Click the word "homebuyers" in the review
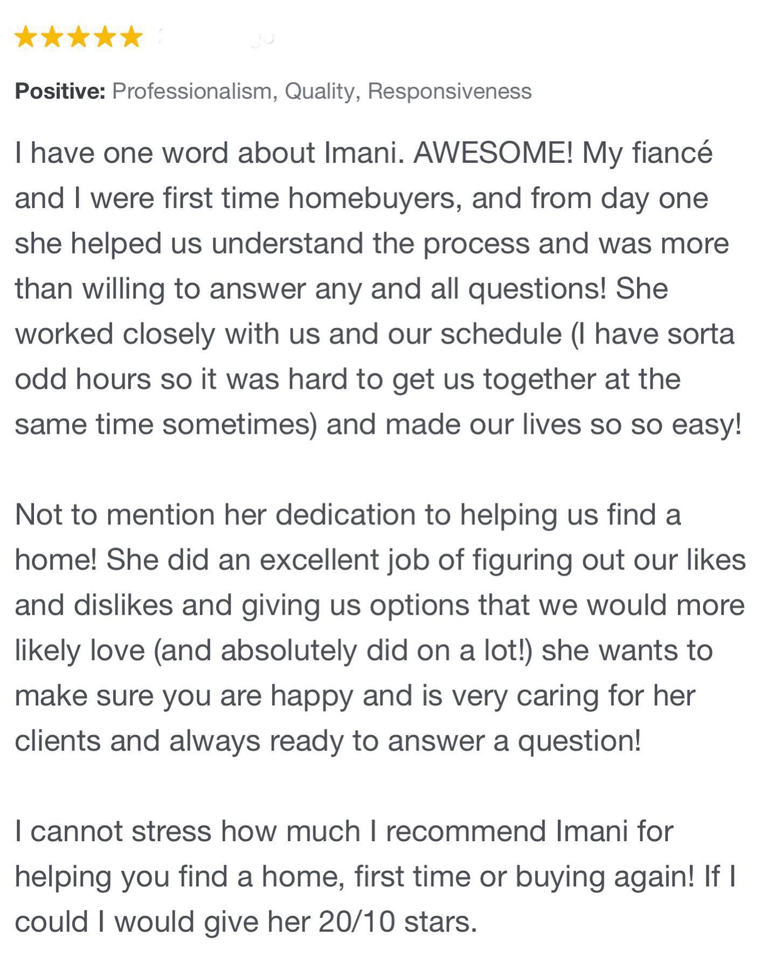 click(374, 198)
